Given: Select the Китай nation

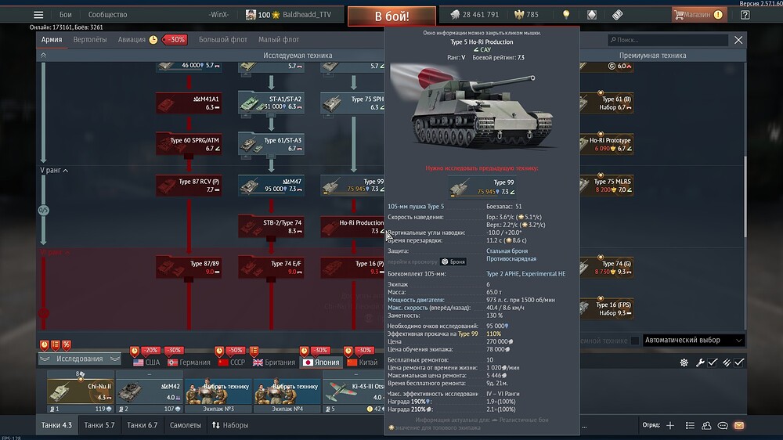Looking at the screenshot, I should (x=363, y=362).
